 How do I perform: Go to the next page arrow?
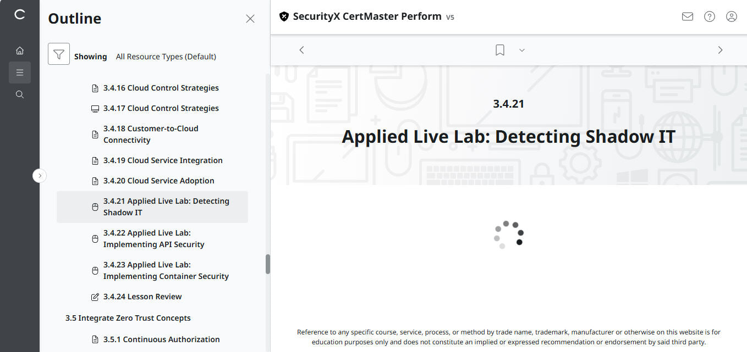[x=720, y=50]
